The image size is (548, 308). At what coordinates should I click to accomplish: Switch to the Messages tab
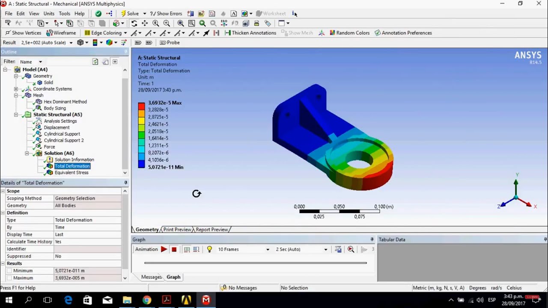[151, 277]
